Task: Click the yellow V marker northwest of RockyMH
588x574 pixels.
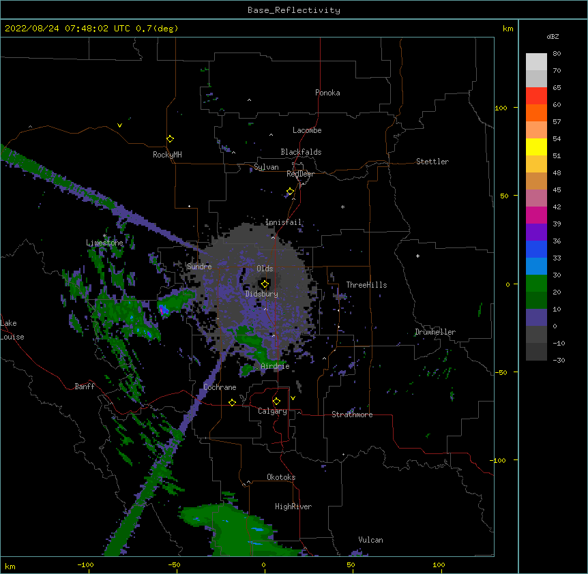Action: pyautogui.click(x=119, y=125)
